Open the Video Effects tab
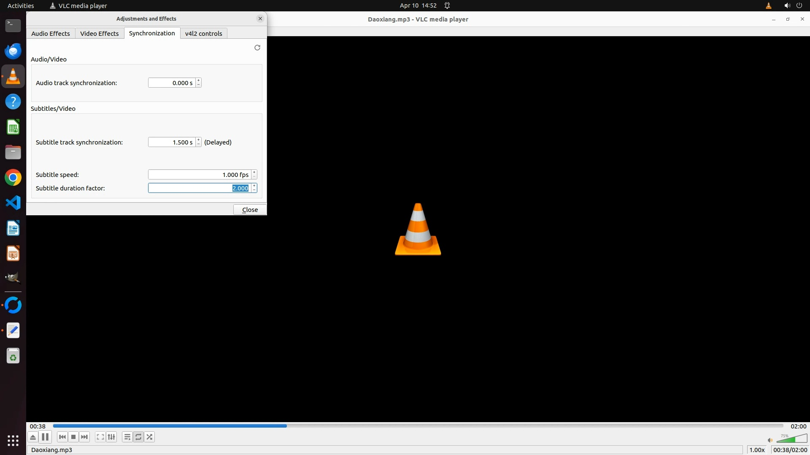Viewport: 810px width, 455px height. pos(100,33)
